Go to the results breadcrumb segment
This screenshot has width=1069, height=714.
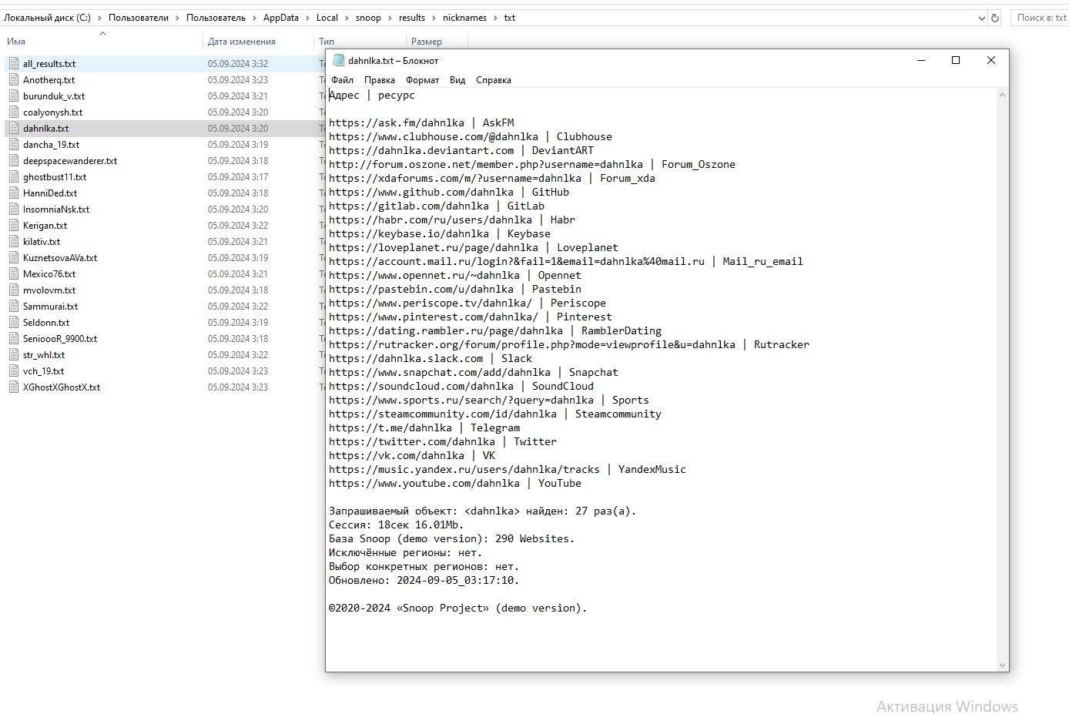(x=412, y=18)
